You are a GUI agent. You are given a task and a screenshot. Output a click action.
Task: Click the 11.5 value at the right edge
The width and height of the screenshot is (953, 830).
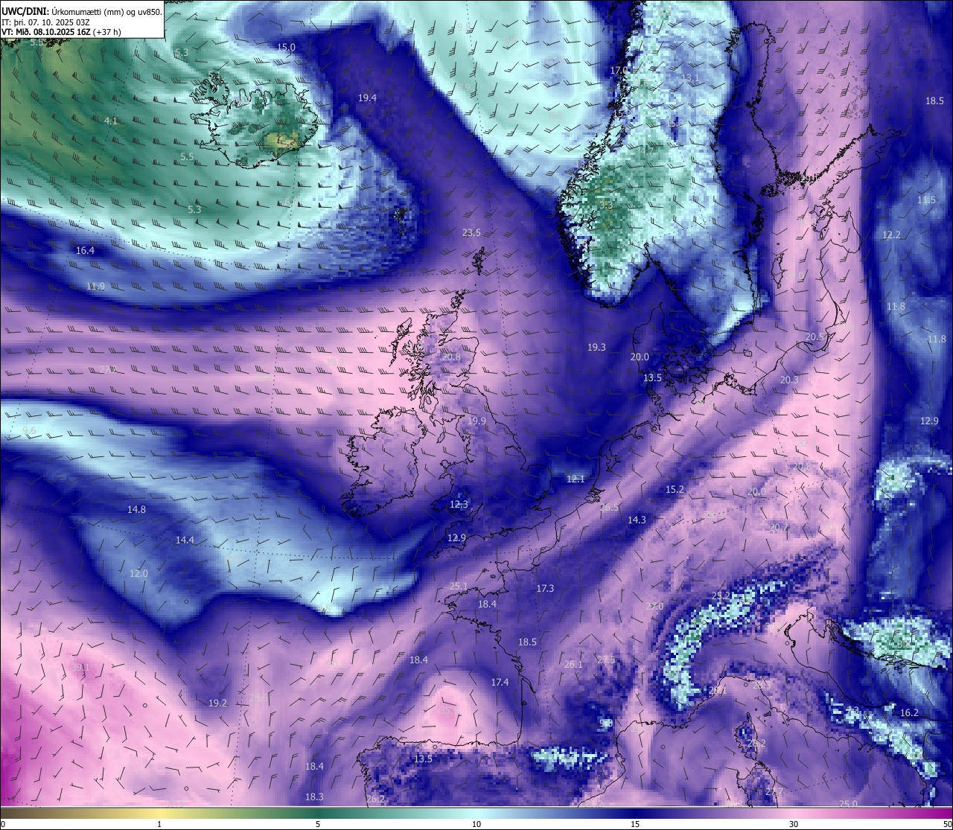926,199
